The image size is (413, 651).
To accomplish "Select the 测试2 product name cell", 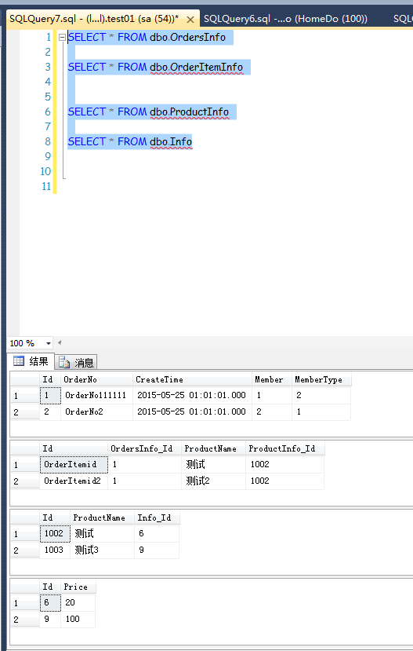I will click(x=213, y=481).
